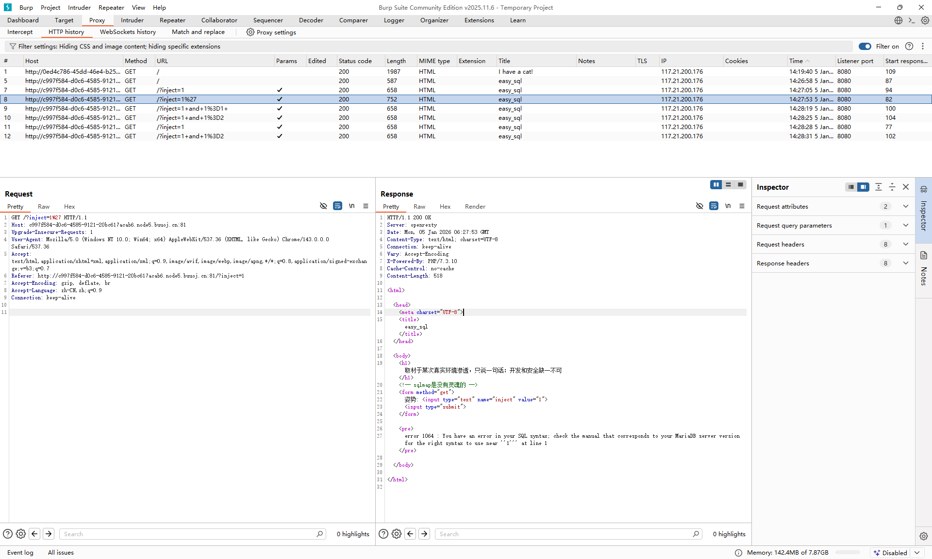
Task: Click the filter settings bar
Action: pos(429,47)
